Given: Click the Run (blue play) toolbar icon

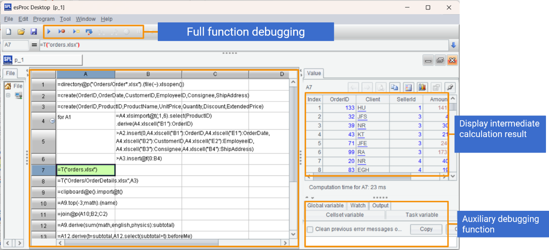Looking at the screenshot, I should 49,31.
